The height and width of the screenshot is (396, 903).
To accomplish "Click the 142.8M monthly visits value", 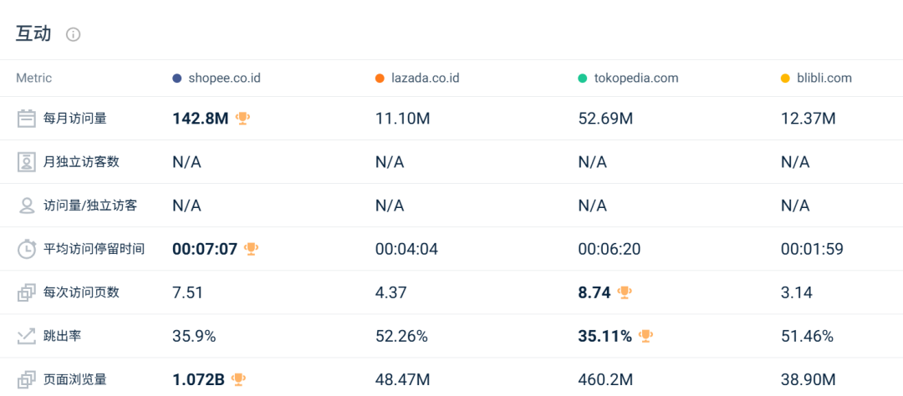I will click(201, 119).
